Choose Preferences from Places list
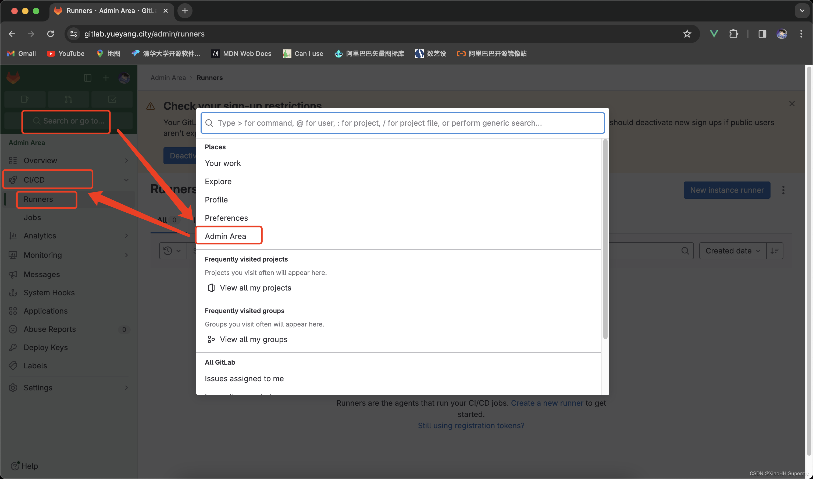Viewport: 813px width, 479px height. (x=226, y=218)
